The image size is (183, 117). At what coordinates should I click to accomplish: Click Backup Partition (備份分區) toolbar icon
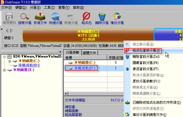point(117,18)
